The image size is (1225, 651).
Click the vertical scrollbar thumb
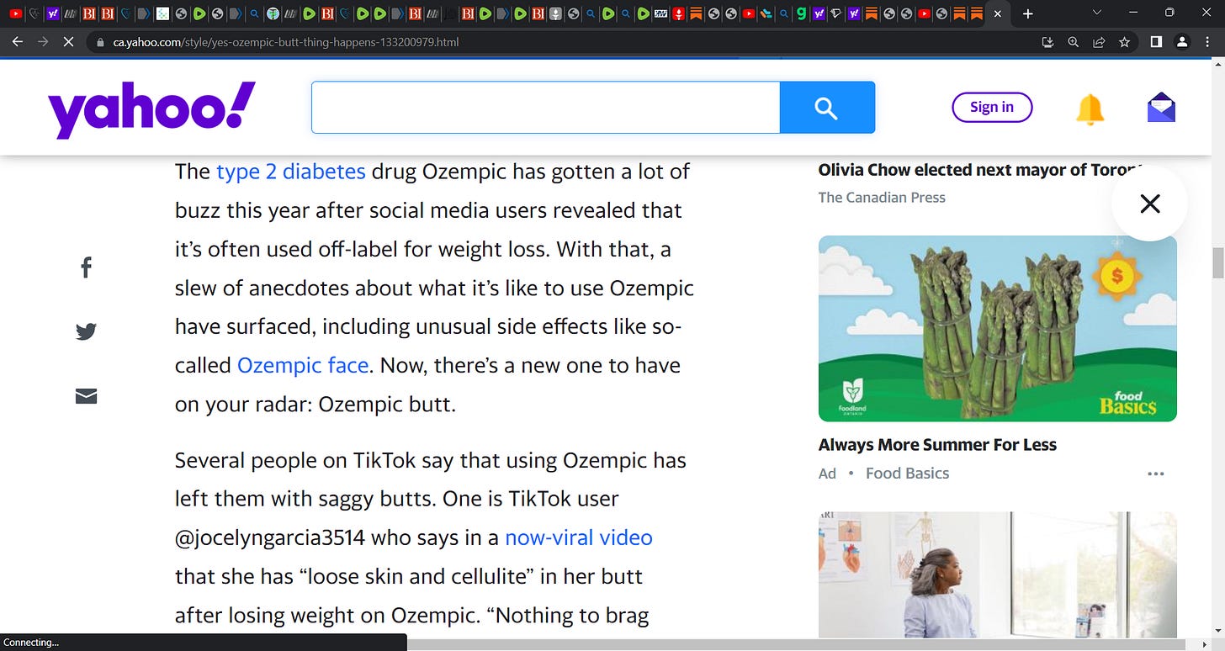point(1217,263)
